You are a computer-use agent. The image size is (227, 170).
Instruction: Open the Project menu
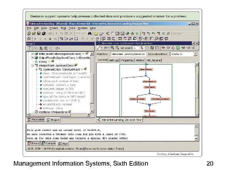pyautogui.click(x=54, y=28)
